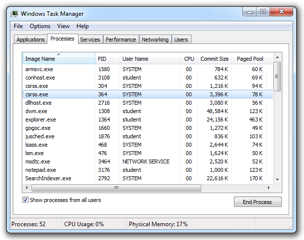Sort by PID column header
This screenshot has height=240, width=304.
(107, 59)
